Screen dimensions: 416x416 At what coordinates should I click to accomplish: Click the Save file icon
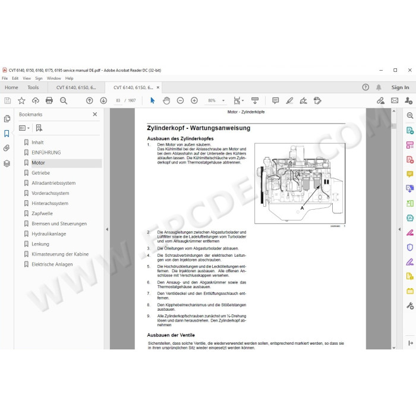[x=7, y=100]
